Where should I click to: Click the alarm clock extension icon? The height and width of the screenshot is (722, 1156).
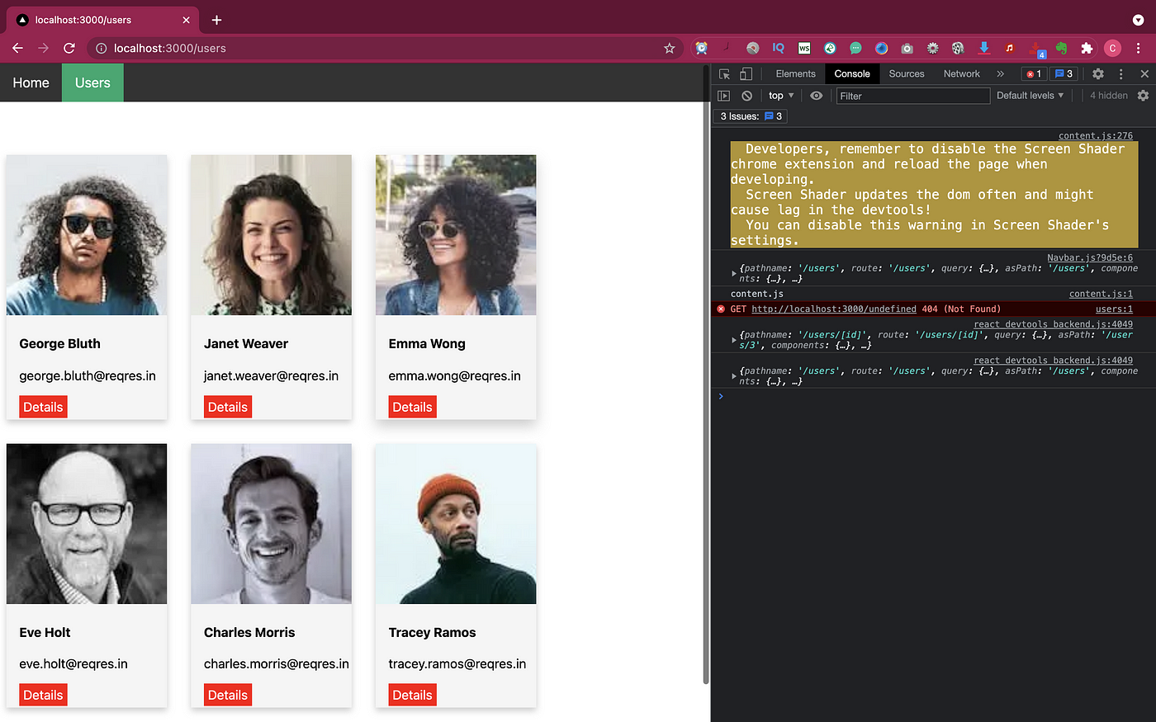click(x=702, y=48)
